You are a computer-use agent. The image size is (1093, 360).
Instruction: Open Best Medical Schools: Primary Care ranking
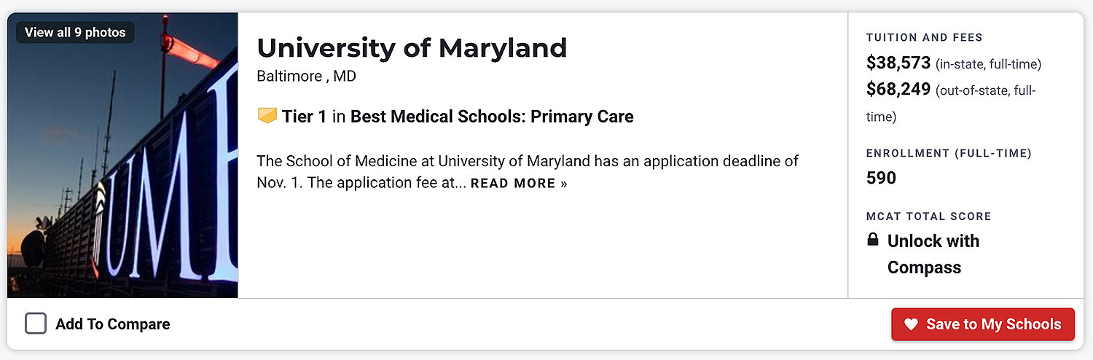pyautogui.click(x=492, y=117)
